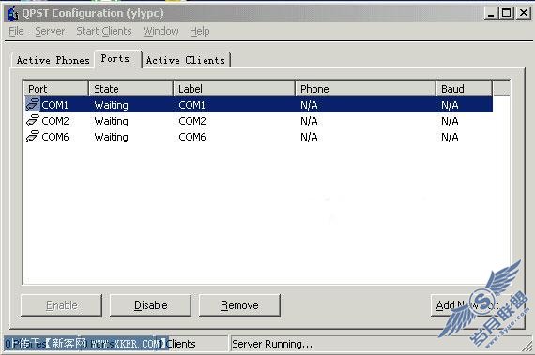This screenshot has width=535, height=355.
Task: Click the Baud N/A cell in COM2 row
Action: point(450,121)
